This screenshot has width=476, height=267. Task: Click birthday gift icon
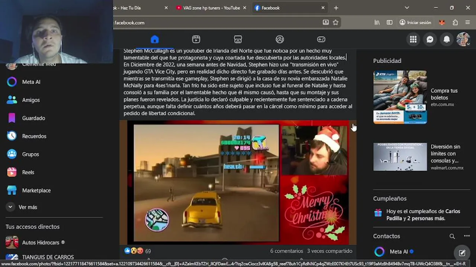pos(378,213)
